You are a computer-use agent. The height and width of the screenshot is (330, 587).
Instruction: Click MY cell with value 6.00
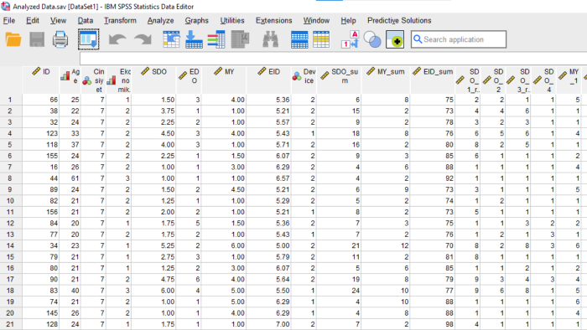point(224,245)
